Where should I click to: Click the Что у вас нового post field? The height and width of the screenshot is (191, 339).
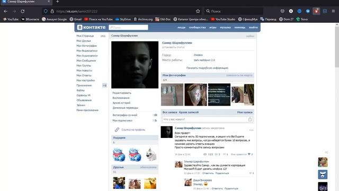coord(207,119)
